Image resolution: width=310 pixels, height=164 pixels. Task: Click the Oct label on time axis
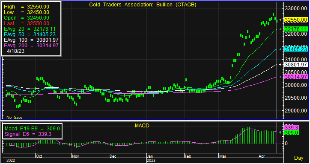39,156
